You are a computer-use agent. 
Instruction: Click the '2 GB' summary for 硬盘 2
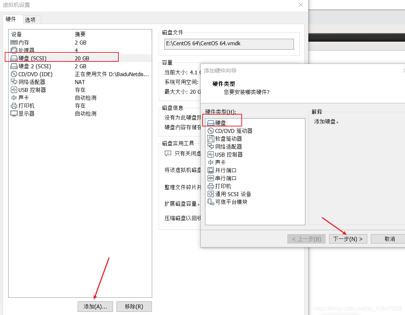coord(81,66)
